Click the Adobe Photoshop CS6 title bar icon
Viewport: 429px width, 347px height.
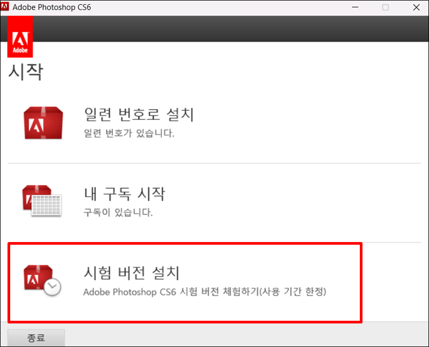pyautogui.click(x=5, y=6)
